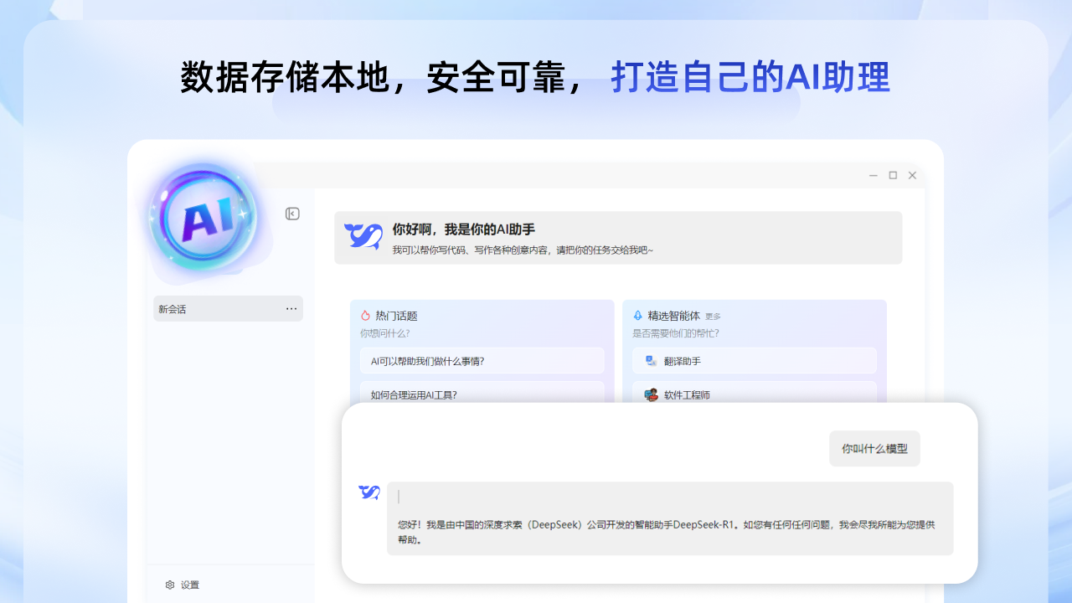Click the 你好啊 greeting banner card
Viewport: 1072px width, 603px height.
pyautogui.click(x=618, y=237)
